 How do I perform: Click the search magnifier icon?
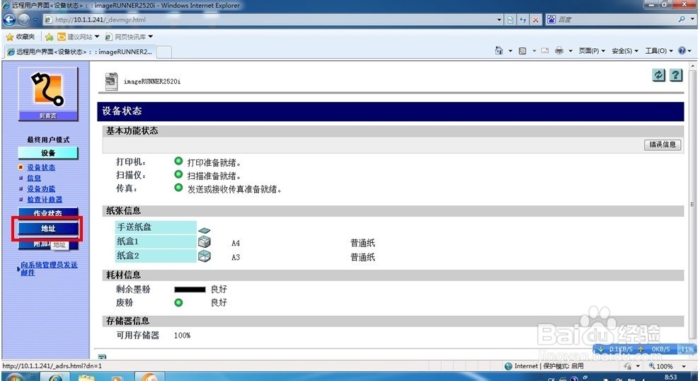coord(682,19)
